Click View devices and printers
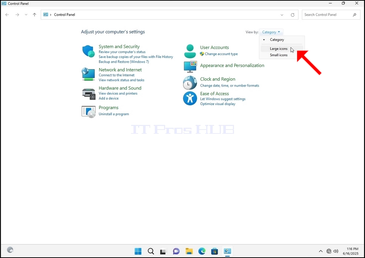365x258 pixels. point(118,93)
